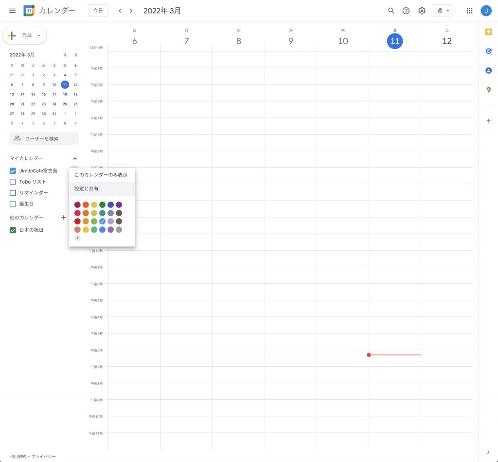This screenshot has width=498, height=462.
Task: Click the 他のカレンダー heading
Action: [26, 217]
